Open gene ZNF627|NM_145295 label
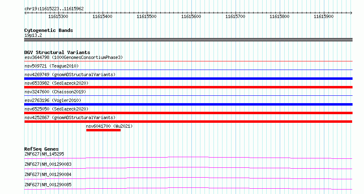 point(44,154)
